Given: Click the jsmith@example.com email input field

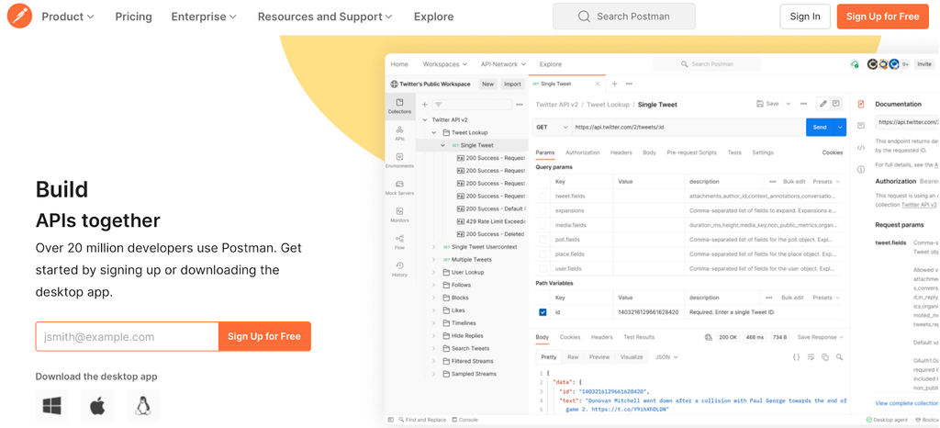Looking at the screenshot, I should tap(127, 336).
